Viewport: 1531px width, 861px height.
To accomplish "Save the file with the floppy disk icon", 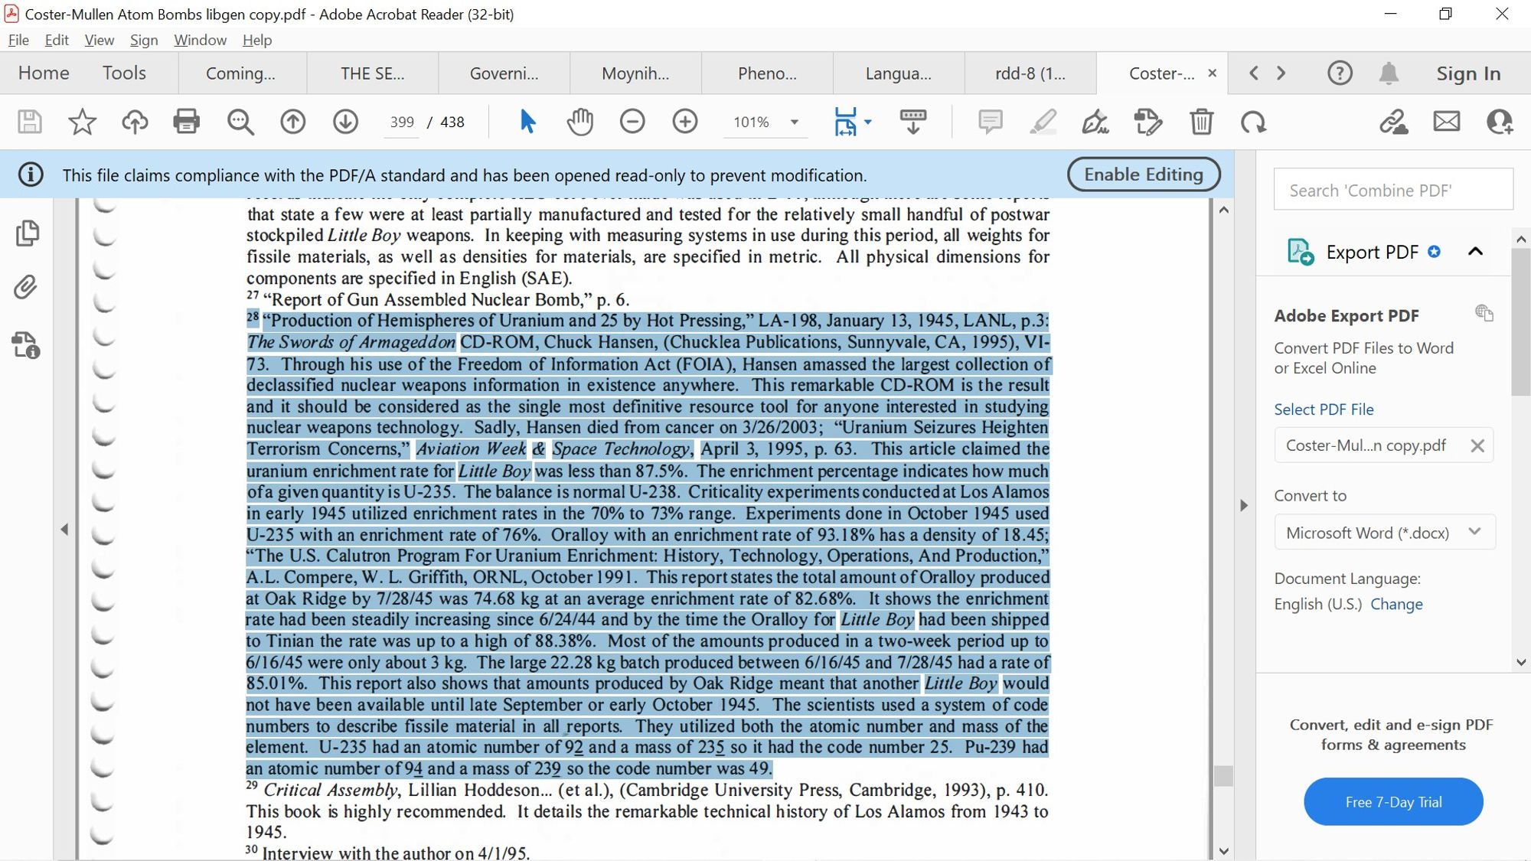I will [30, 122].
